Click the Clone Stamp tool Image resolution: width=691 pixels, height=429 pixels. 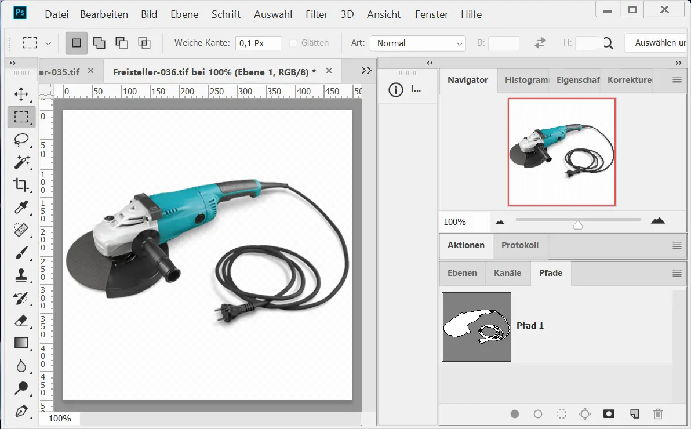pyautogui.click(x=21, y=275)
